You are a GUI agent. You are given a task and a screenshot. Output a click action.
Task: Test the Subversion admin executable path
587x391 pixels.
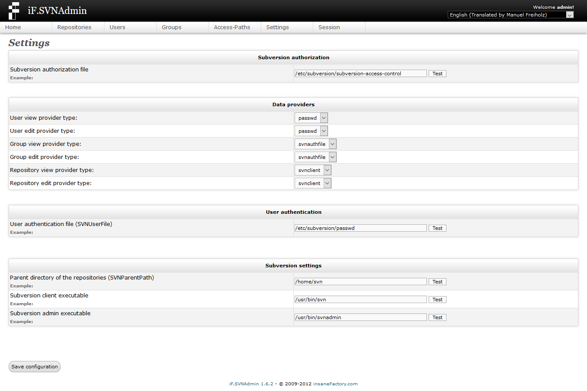tap(437, 317)
